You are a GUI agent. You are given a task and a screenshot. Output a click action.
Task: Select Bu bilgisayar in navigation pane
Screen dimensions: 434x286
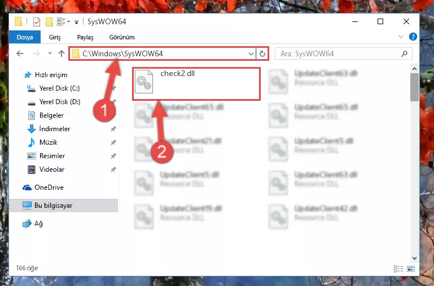coord(64,205)
